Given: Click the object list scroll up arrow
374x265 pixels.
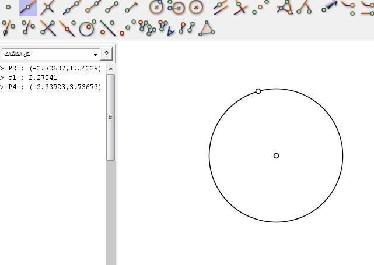Looking at the screenshot, I should click(111, 69).
